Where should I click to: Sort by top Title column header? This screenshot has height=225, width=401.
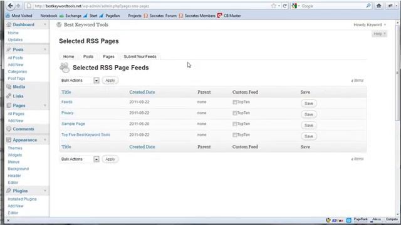tap(66, 92)
